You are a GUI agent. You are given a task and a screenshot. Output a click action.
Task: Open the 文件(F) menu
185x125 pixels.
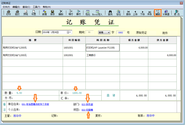click(6, 7)
